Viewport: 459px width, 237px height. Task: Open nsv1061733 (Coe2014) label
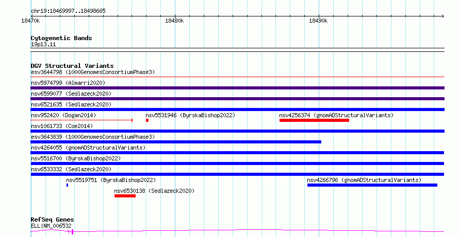click(x=62, y=126)
